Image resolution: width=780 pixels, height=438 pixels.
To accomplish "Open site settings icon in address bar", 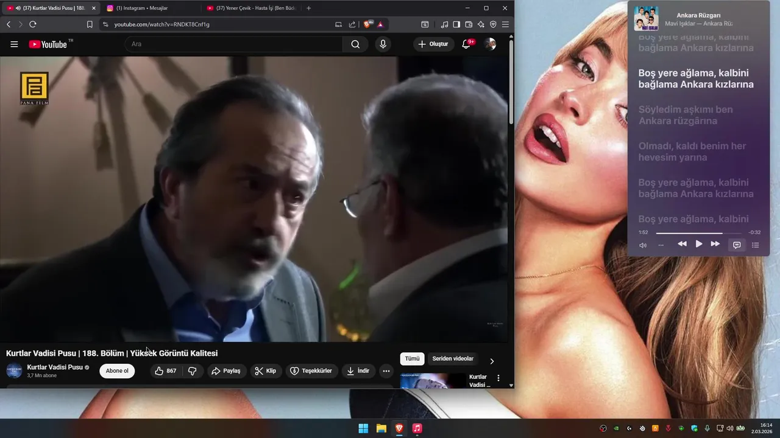I will click(x=105, y=24).
